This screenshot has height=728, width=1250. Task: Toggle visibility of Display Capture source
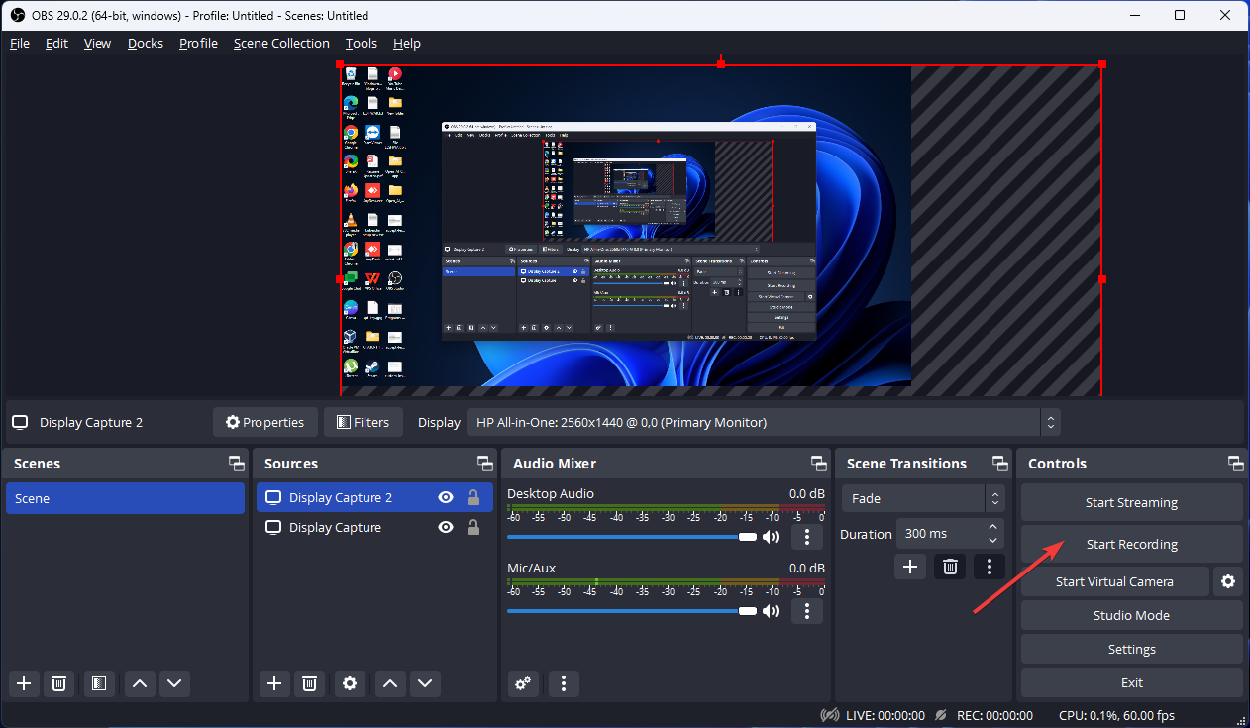(446, 528)
